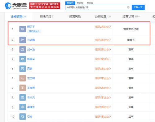Clear the search box with the X icon
Image resolution: width=155 pixels, height=122 pixels.
click(x=128, y=7)
